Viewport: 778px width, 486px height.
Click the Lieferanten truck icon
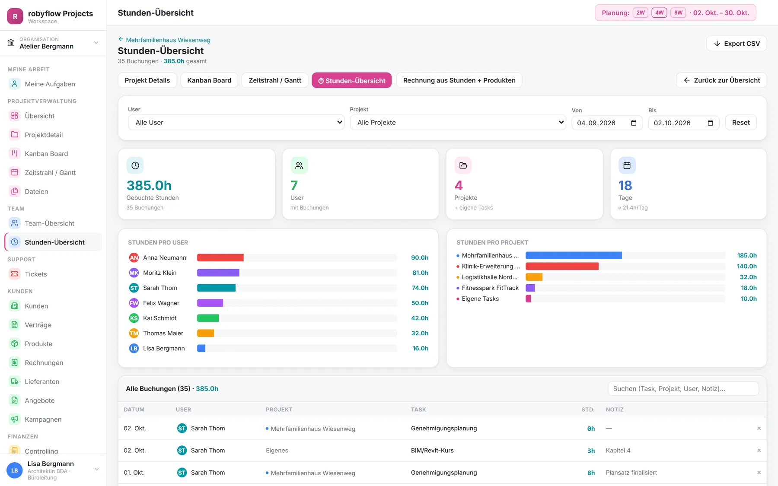[x=15, y=381]
